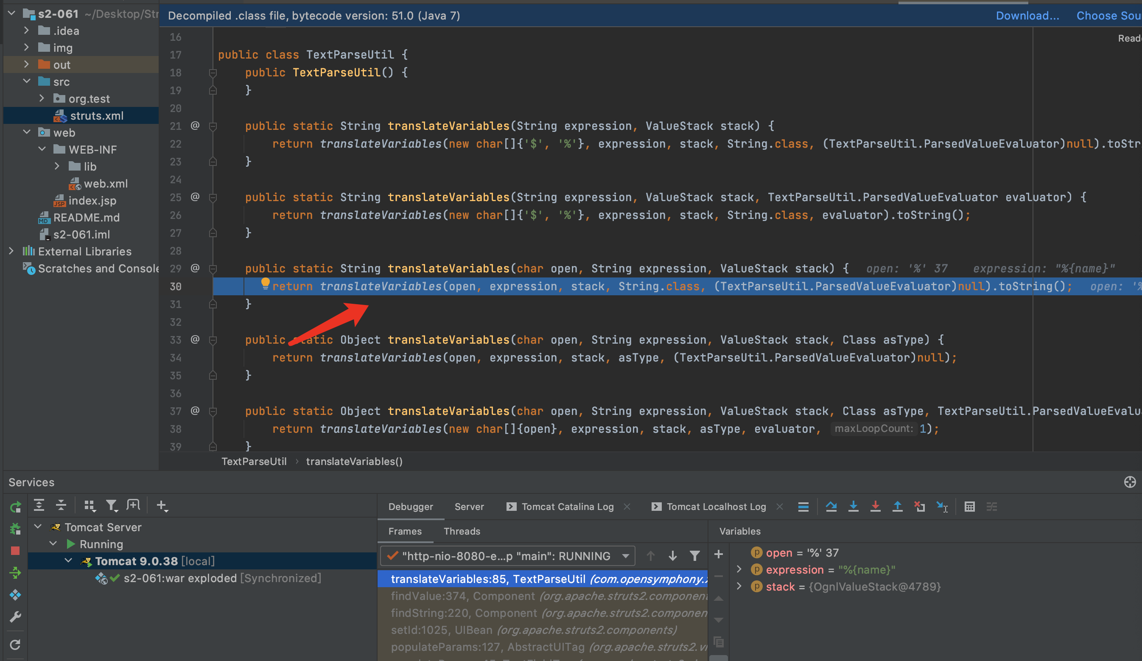The image size is (1142, 661).
Task: Expand the org.test package
Action: coord(42,98)
